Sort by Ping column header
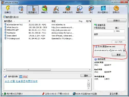The image size is (129, 97). [80, 21]
